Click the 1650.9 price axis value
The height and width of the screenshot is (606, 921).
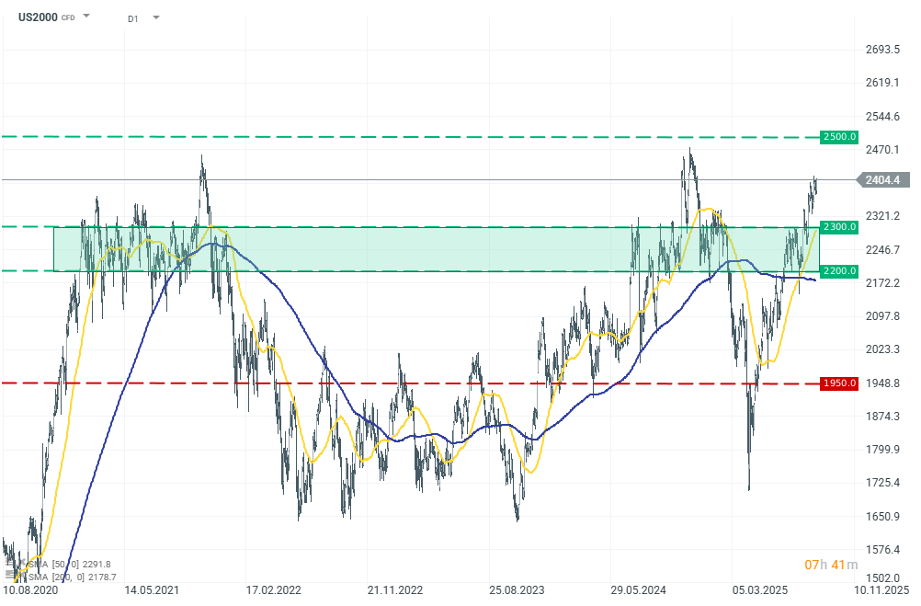pyautogui.click(x=882, y=517)
